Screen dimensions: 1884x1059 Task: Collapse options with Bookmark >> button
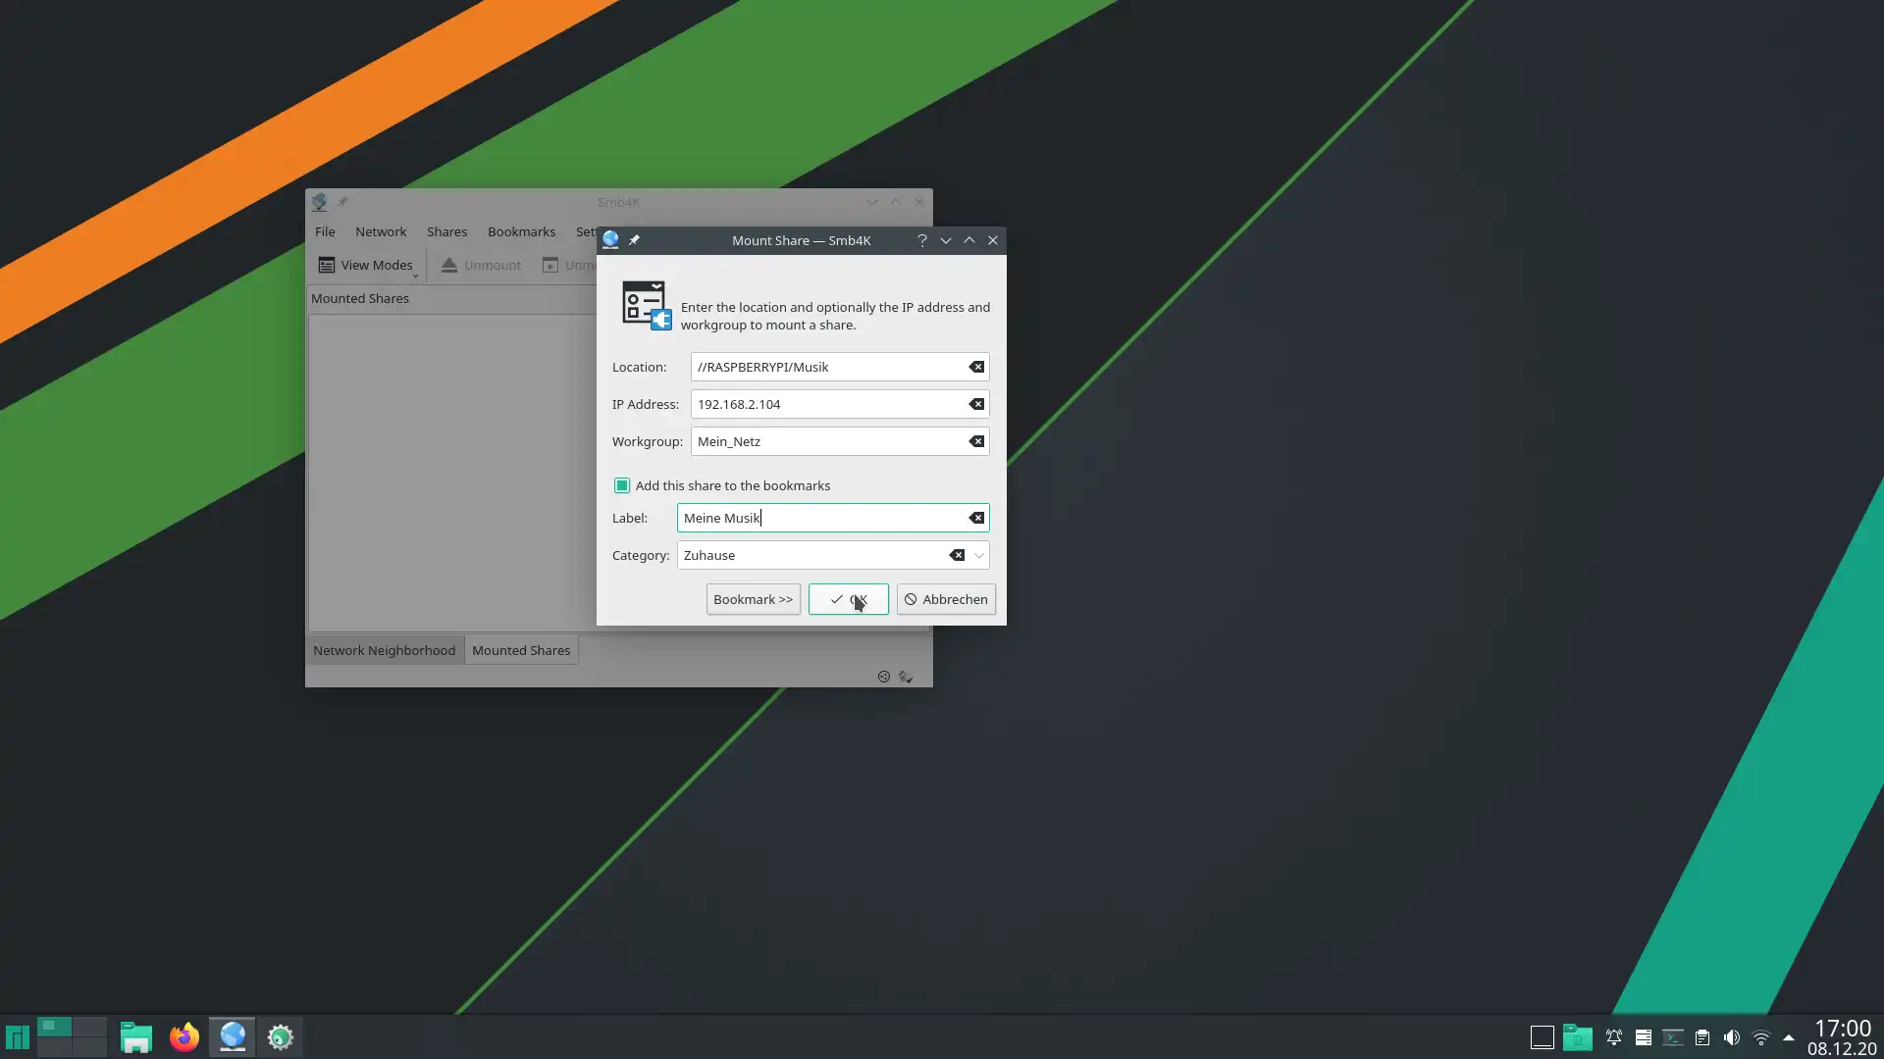pyautogui.click(x=753, y=599)
